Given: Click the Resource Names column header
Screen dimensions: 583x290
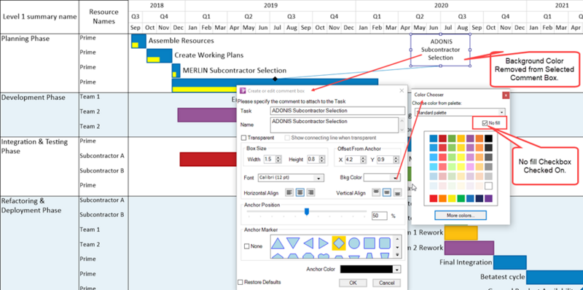Looking at the screenshot, I should 103,17.
